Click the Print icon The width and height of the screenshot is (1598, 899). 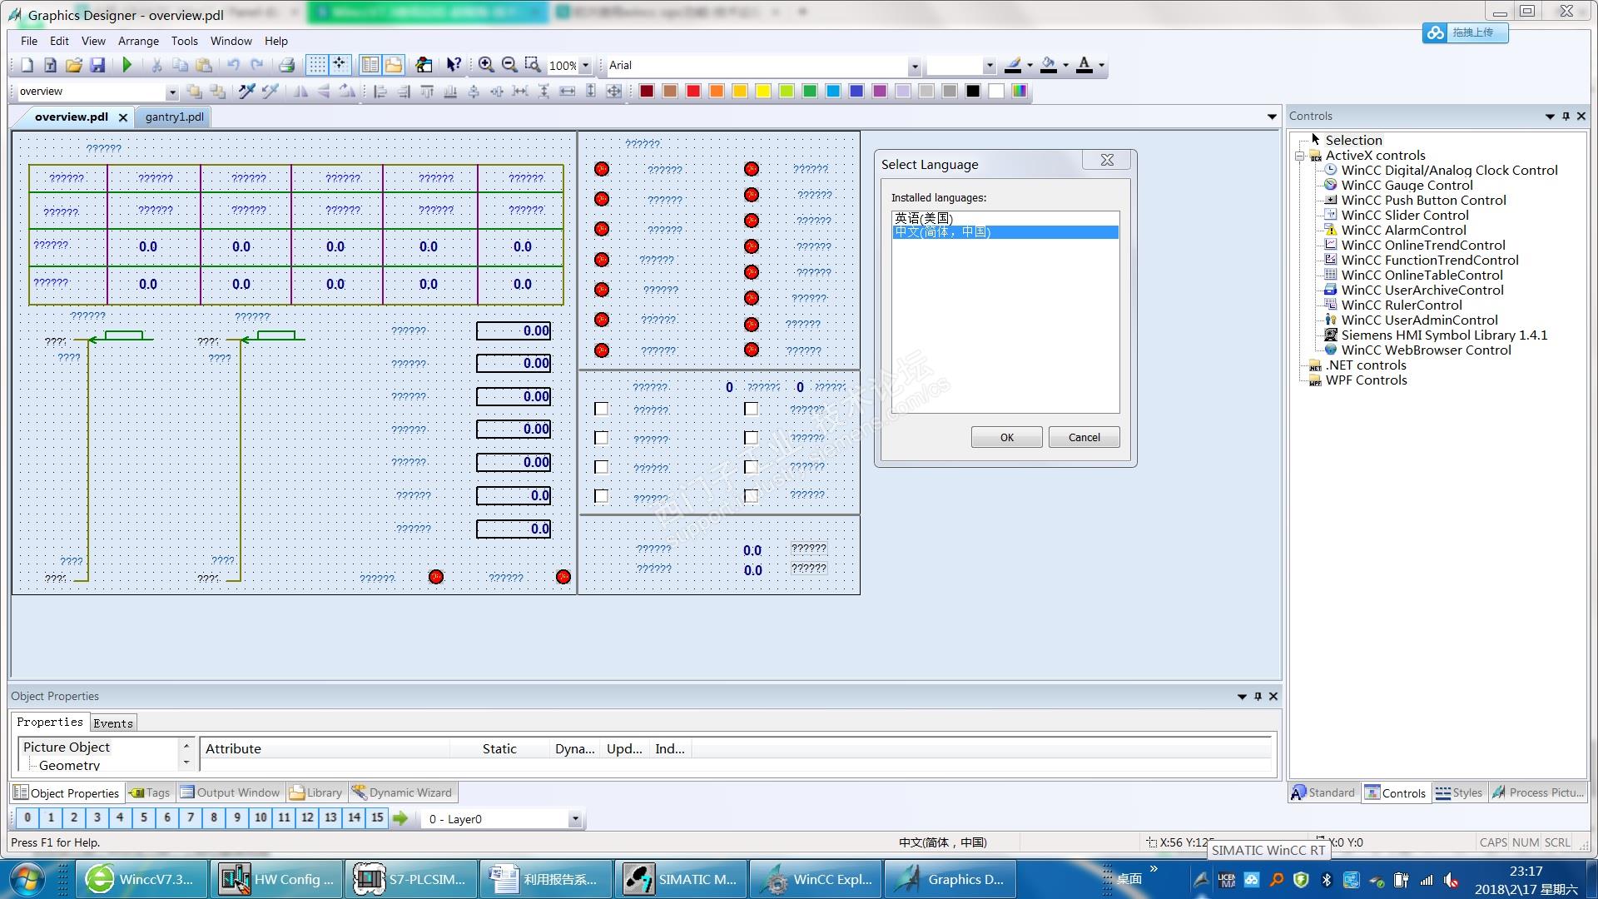point(286,65)
